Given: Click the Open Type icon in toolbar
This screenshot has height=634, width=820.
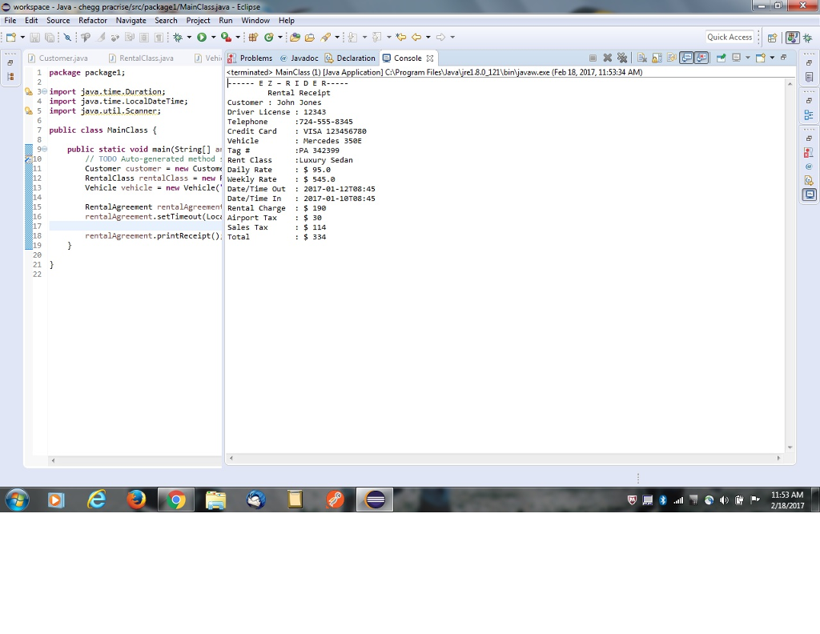Looking at the screenshot, I should [295, 37].
